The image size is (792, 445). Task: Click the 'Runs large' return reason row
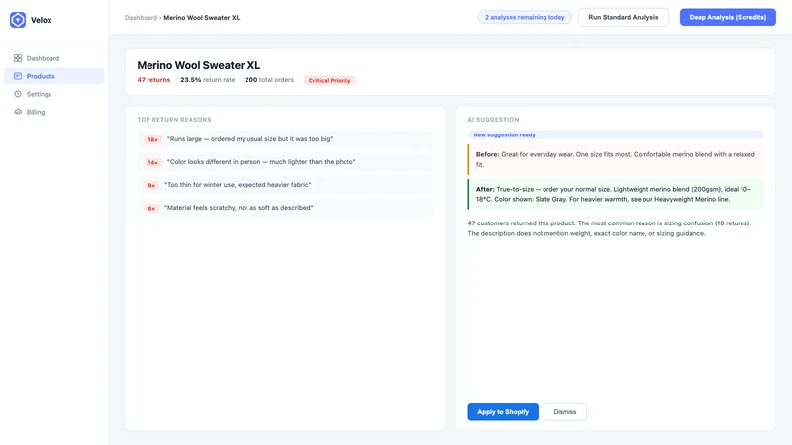(285, 139)
